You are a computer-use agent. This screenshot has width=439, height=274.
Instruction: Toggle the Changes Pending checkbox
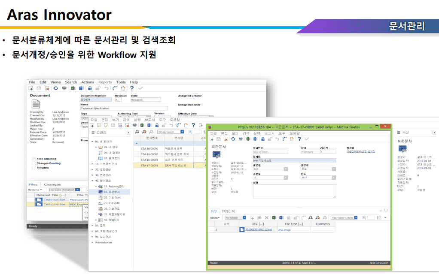coord(34,163)
